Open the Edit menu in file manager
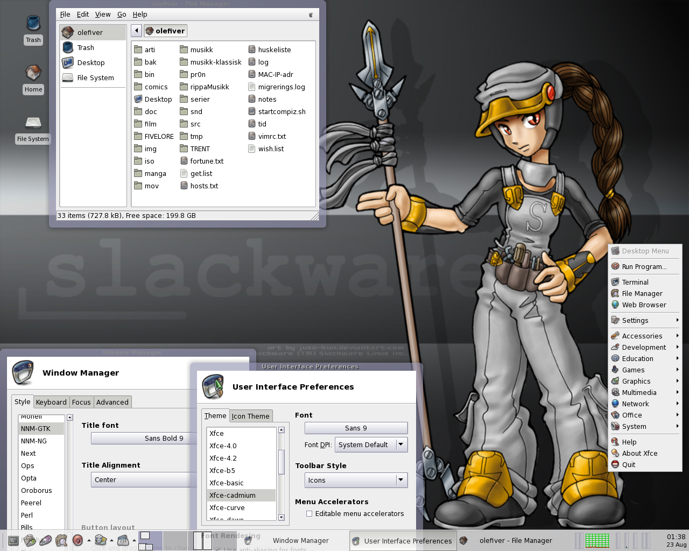The width and height of the screenshot is (689, 551). pyautogui.click(x=83, y=14)
